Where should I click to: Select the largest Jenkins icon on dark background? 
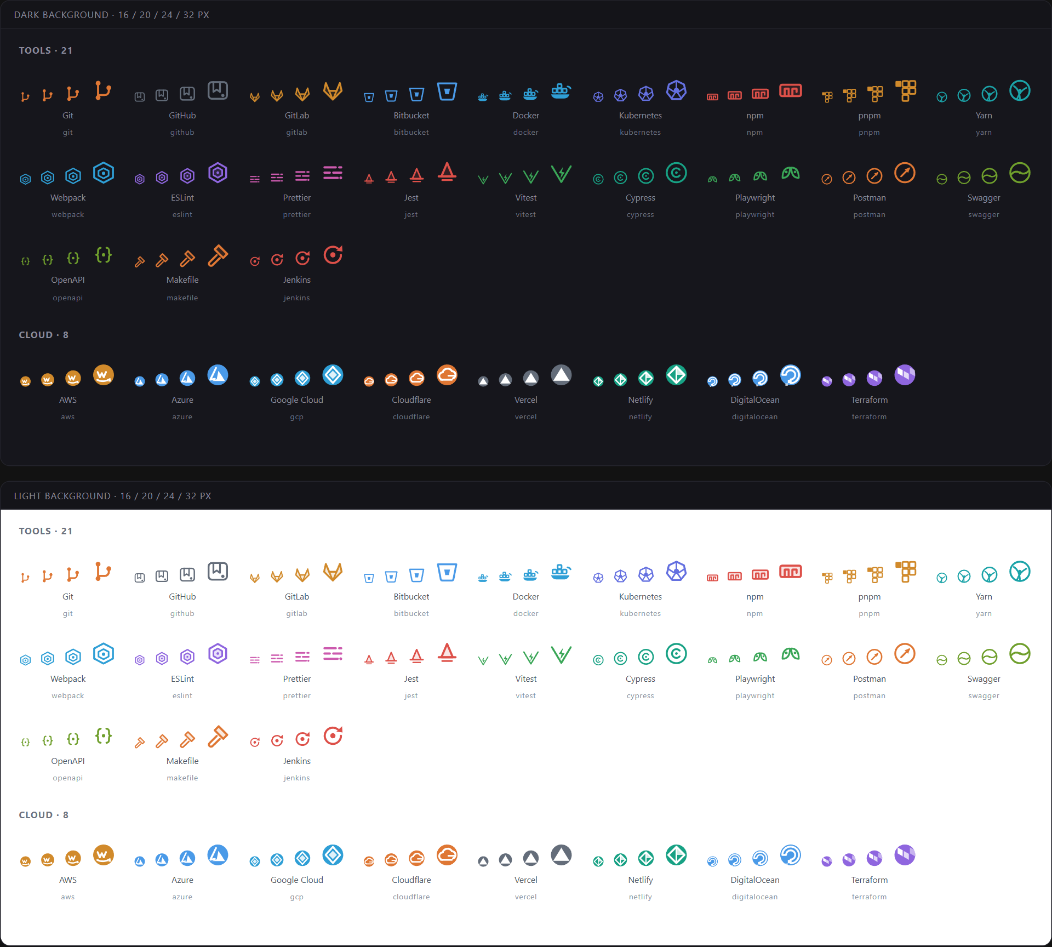[333, 255]
